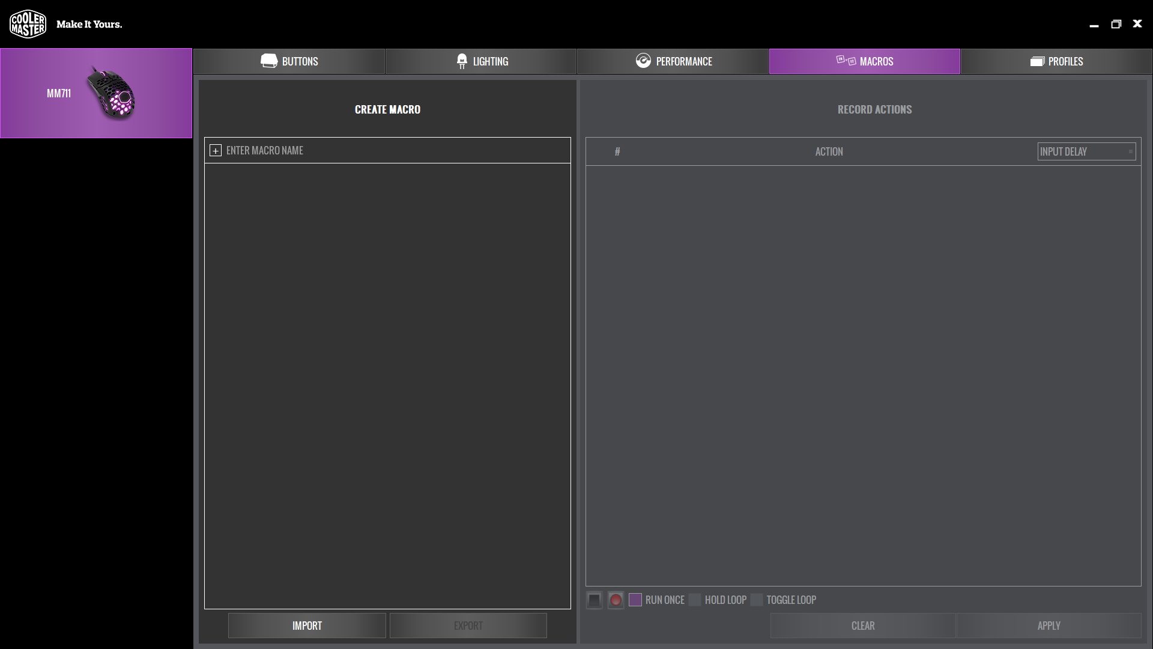This screenshot has width=1153, height=649.
Task: Open the Input Delay dropdown
Action: pos(1086,151)
